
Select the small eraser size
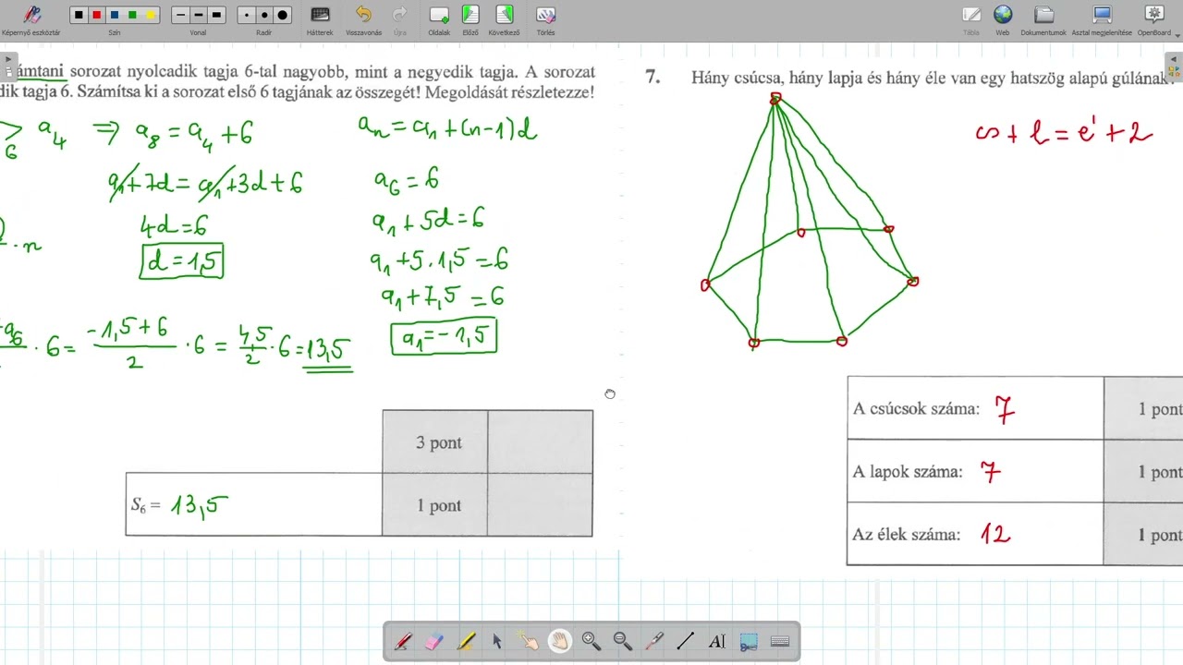(x=247, y=15)
